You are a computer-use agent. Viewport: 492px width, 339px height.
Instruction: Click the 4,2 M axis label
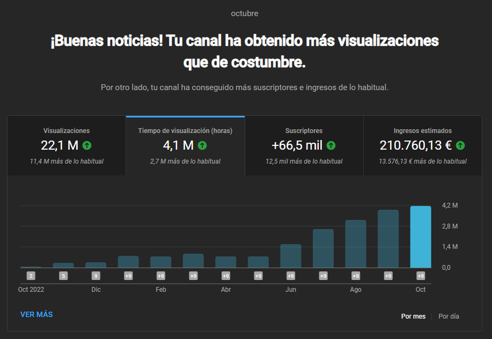tap(450, 205)
